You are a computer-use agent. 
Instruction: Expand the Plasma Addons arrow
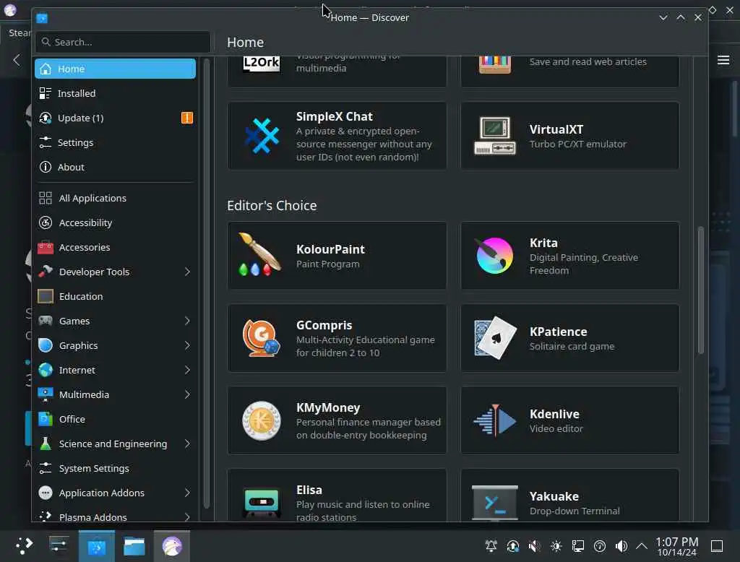pyautogui.click(x=187, y=516)
